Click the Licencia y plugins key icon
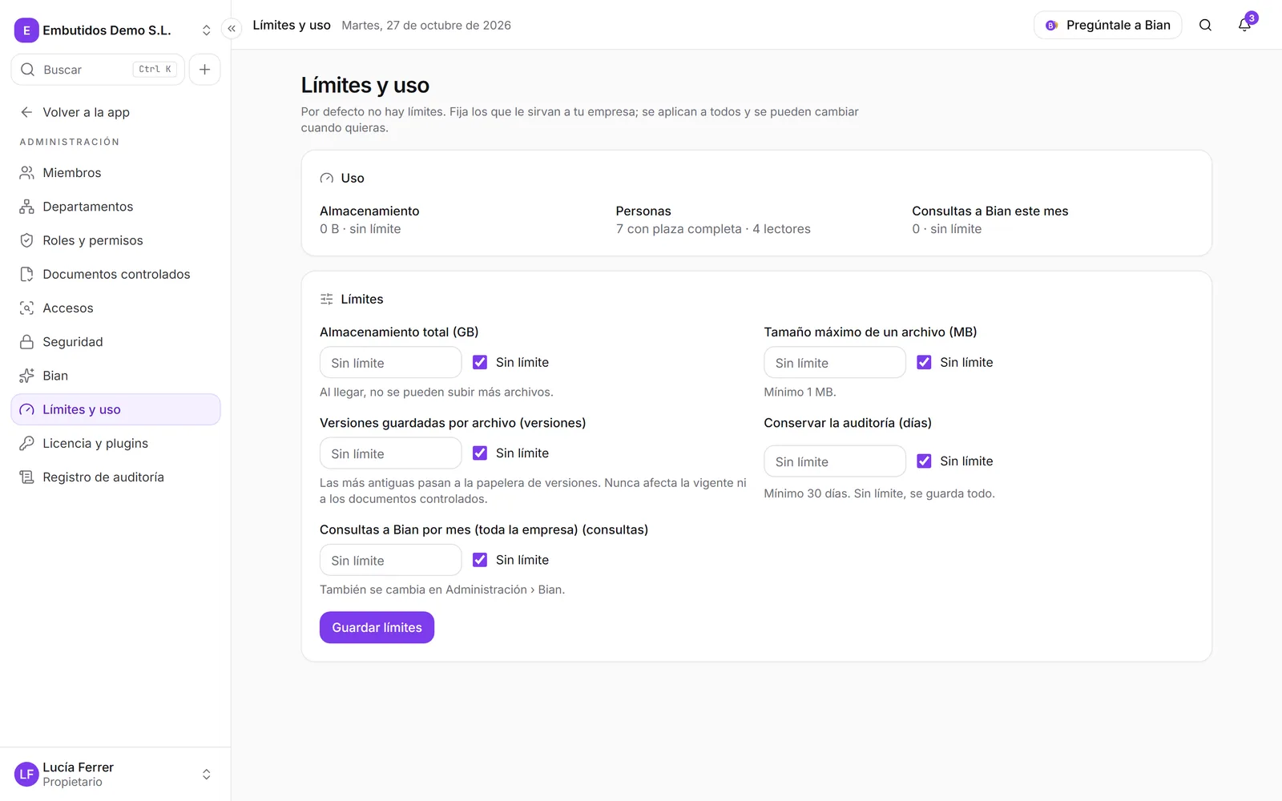Viewport: 1282px width, 801px height. click(x=26, y=443)
